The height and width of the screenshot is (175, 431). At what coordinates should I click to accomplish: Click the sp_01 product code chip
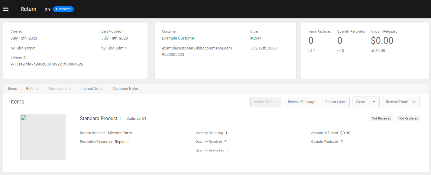tap(136, 118)
